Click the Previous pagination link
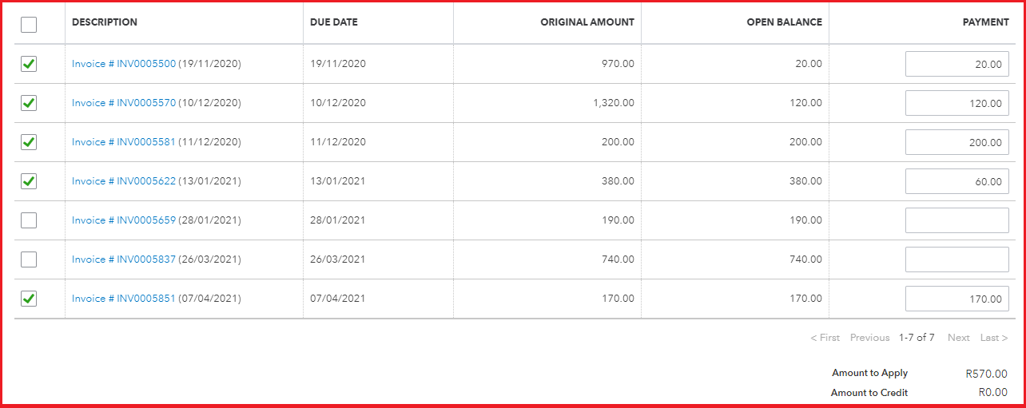Image resolution: width=1026 pixels, height=408 pixels. click(x=869, y=338)
